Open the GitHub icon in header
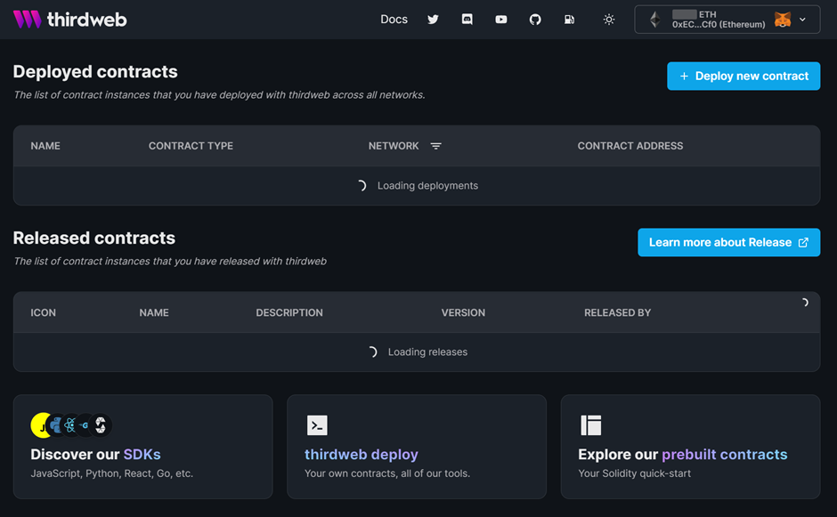This screenshot has width=837, height=517. coord(535,20)
